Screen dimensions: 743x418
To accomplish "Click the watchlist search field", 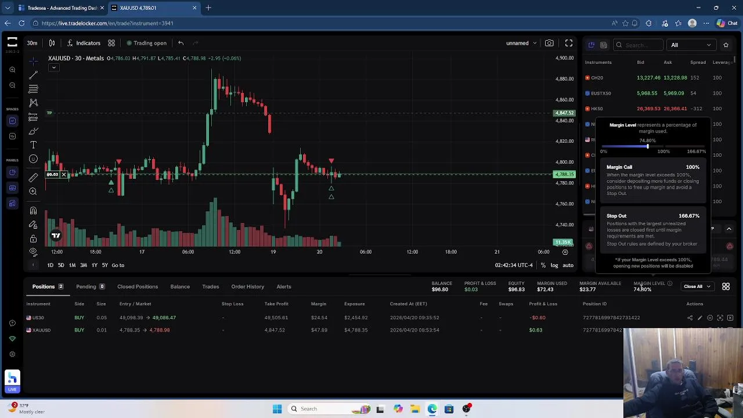I will tap(638, 45).
